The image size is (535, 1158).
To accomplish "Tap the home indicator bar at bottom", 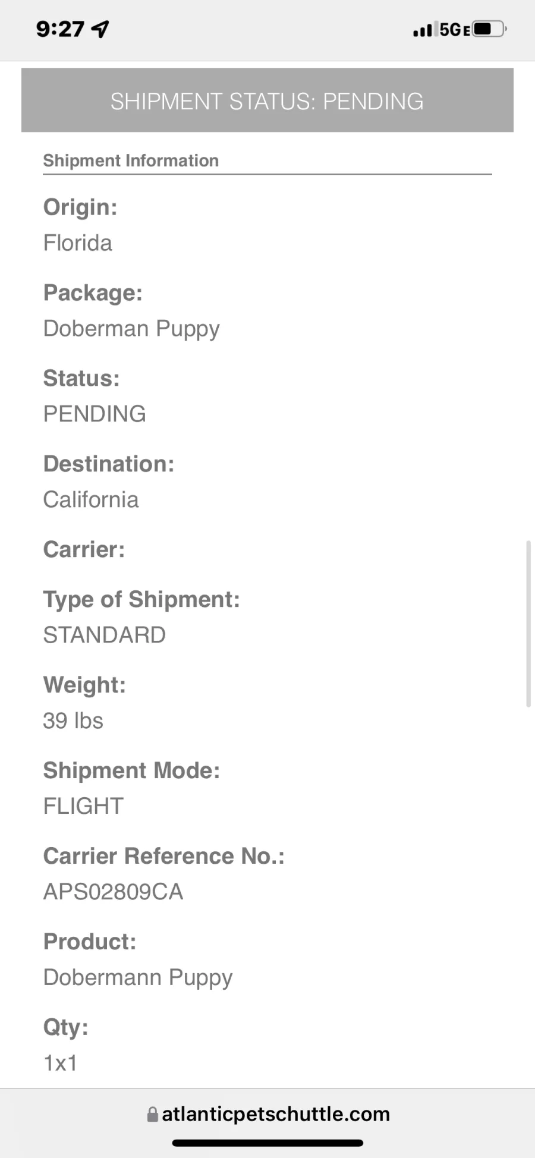I will click(x=267, y=1143).
